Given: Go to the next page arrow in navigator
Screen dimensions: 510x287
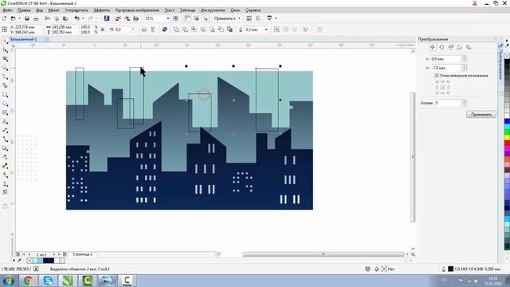Looking at the screenshot, I should point(54,254).
